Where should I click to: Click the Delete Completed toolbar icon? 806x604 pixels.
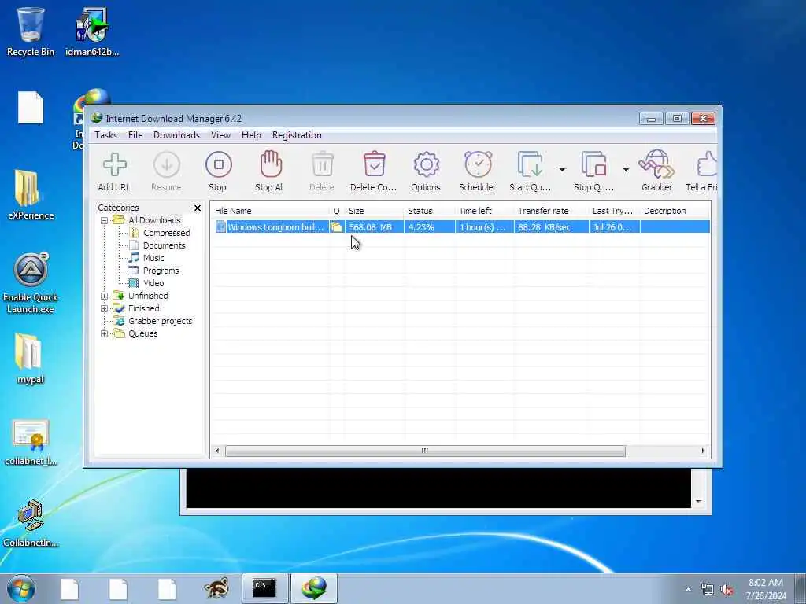coord(374,164)
